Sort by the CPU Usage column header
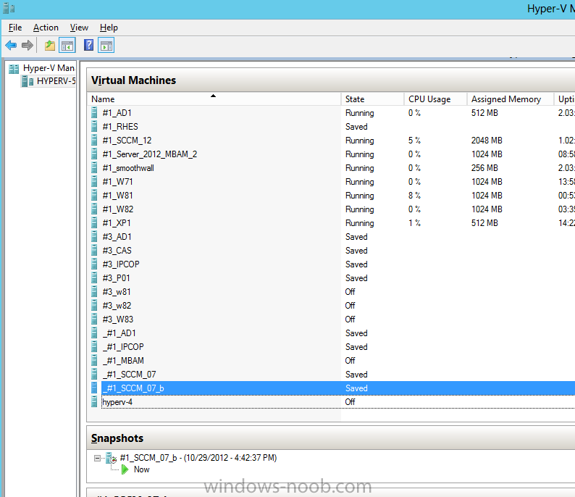The image size is (575, 497). tap(436, 99)
